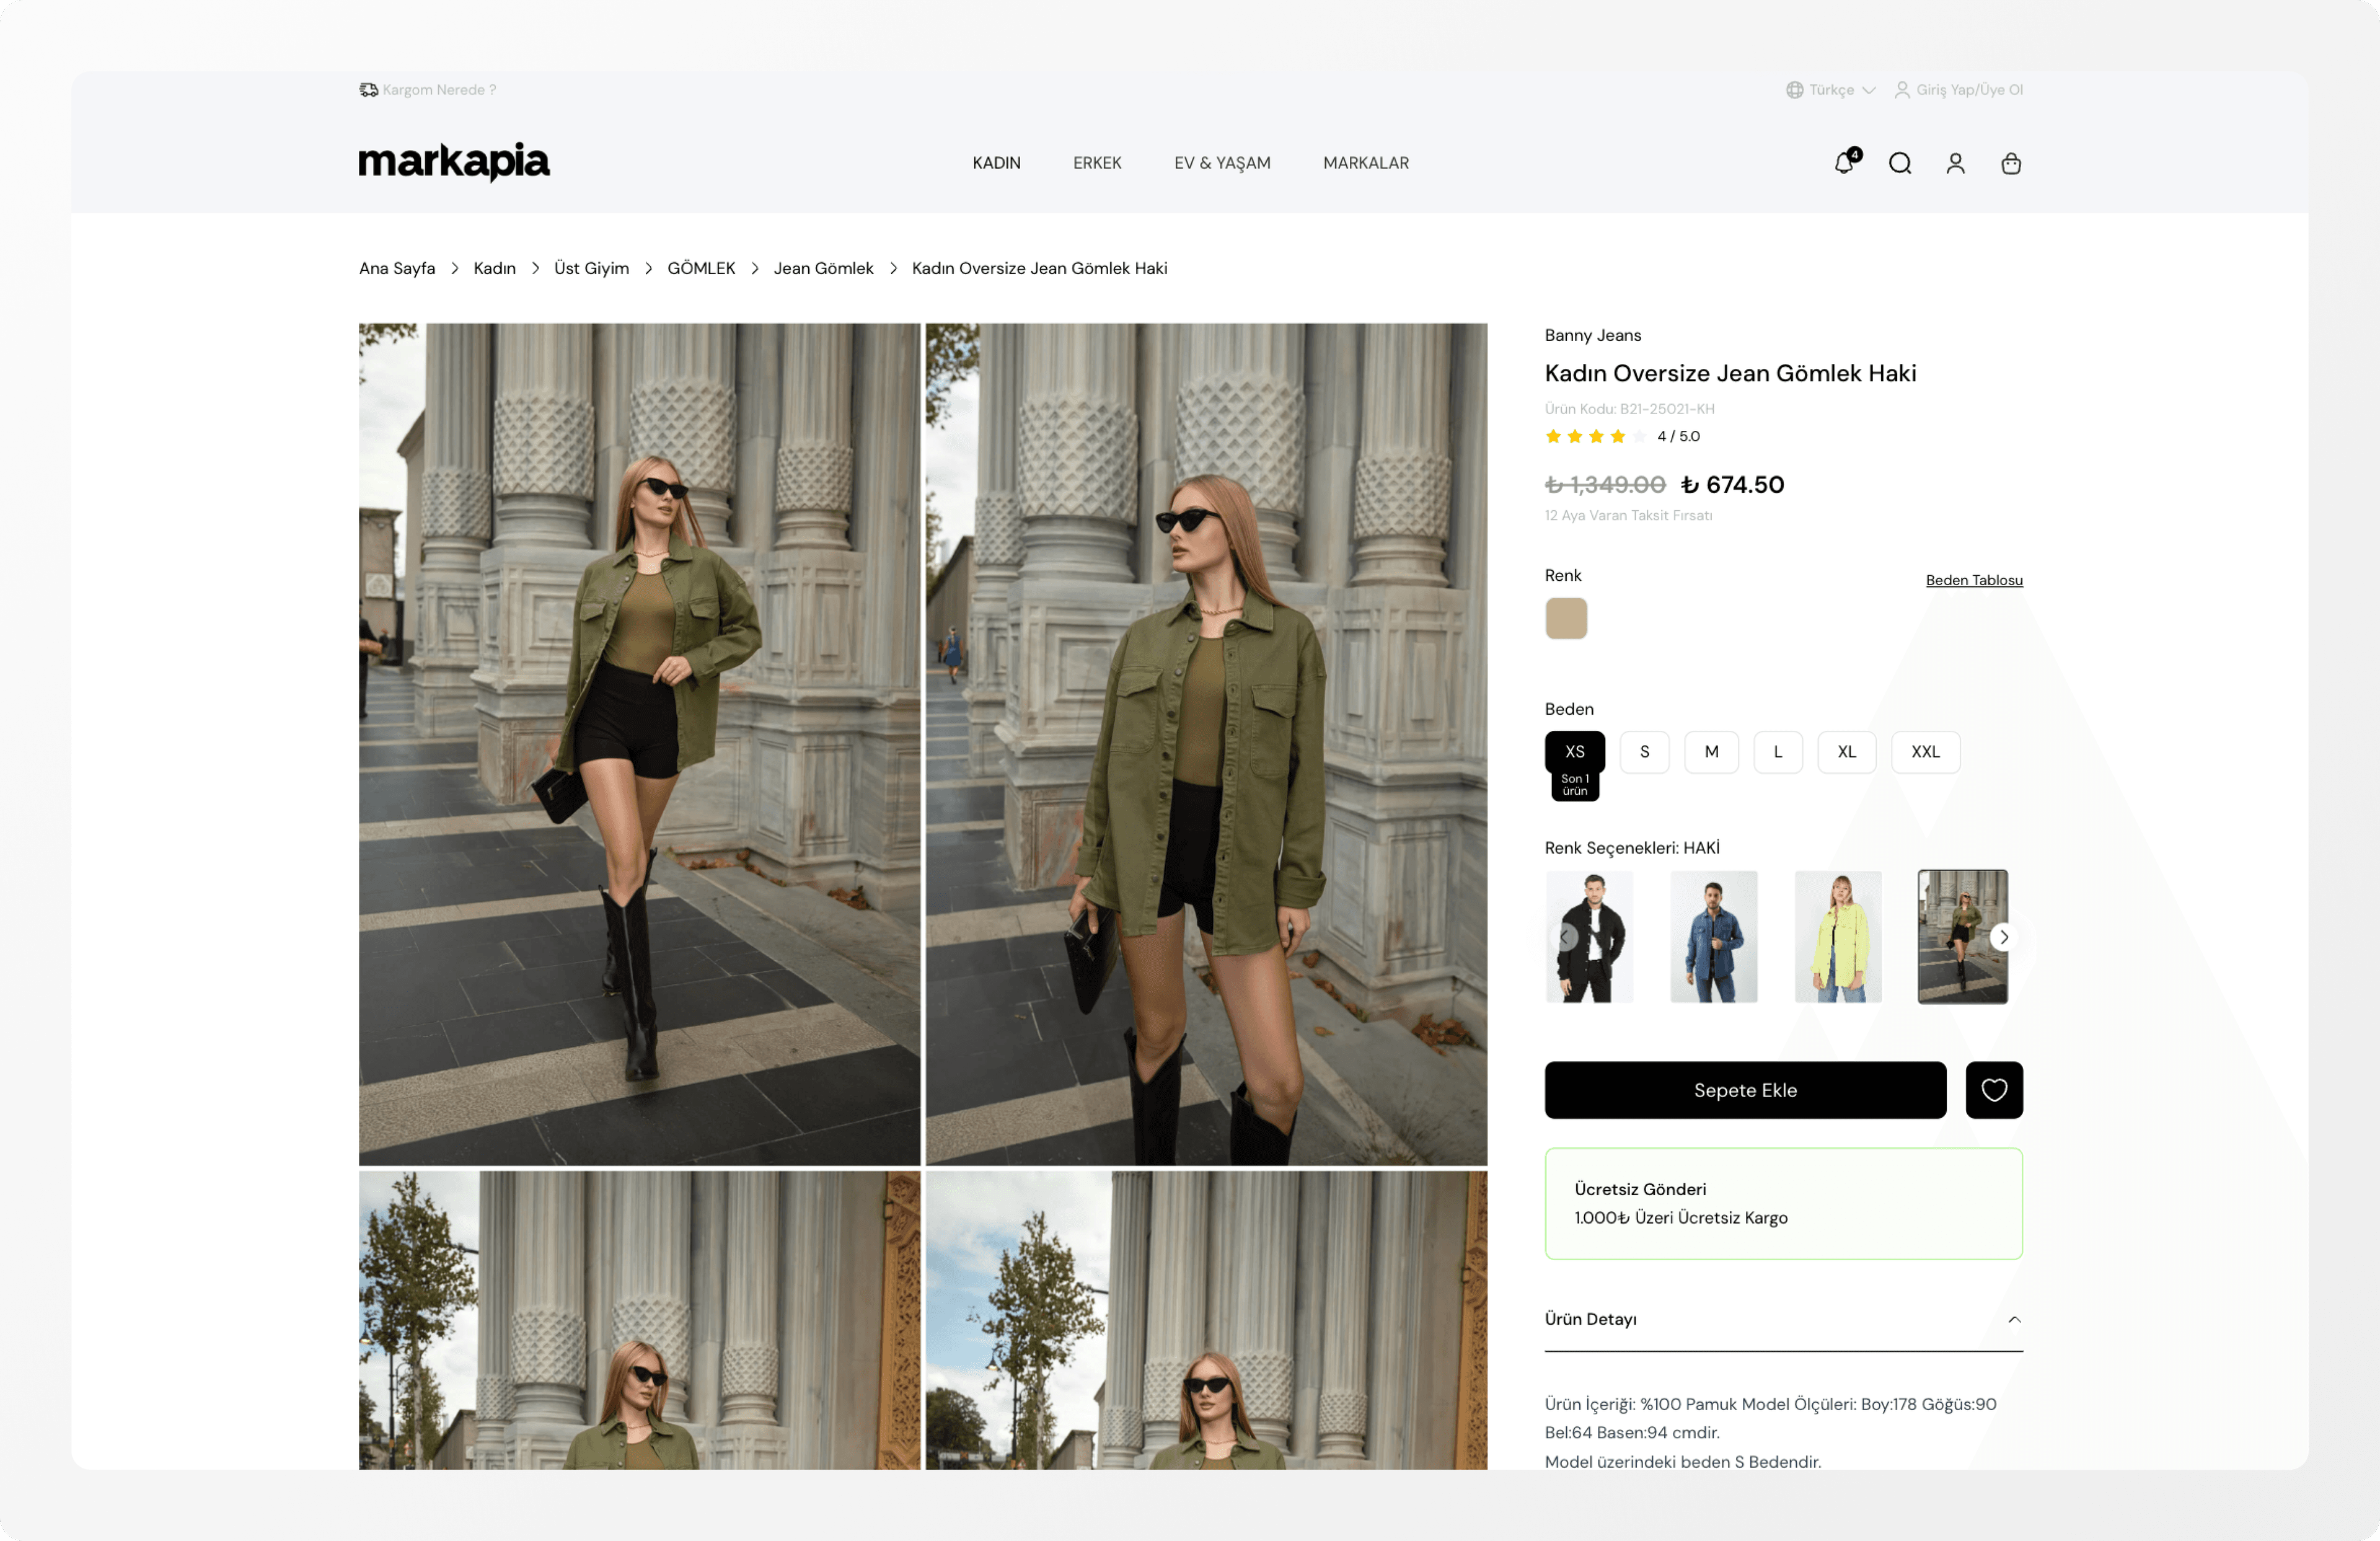
Task: Open the user account icon
Action: [1955, 163]
